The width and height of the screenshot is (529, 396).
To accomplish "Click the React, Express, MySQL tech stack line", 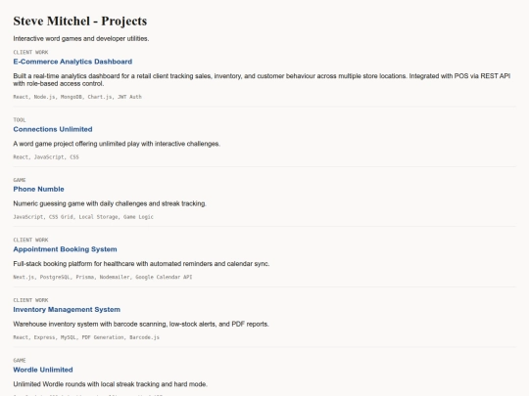I will (x=86, y=337).
